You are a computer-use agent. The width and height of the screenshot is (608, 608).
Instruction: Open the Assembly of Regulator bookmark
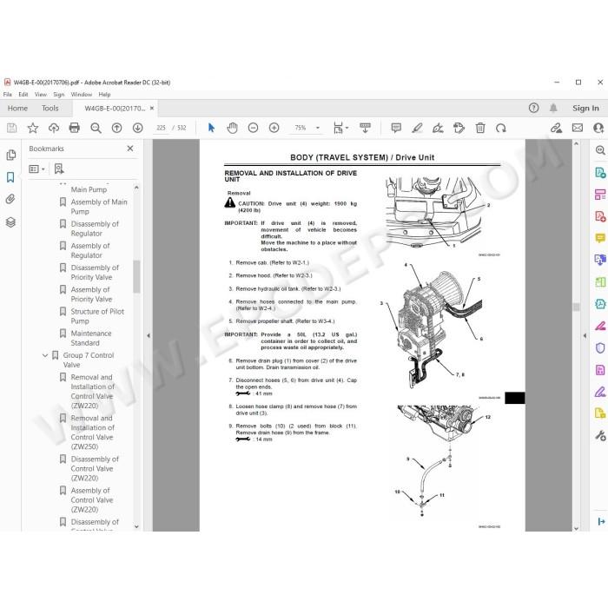(x=90, y=250)
